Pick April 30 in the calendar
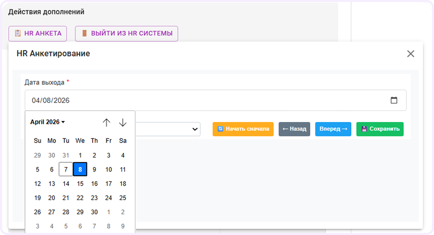 click(x=94, y=212)
